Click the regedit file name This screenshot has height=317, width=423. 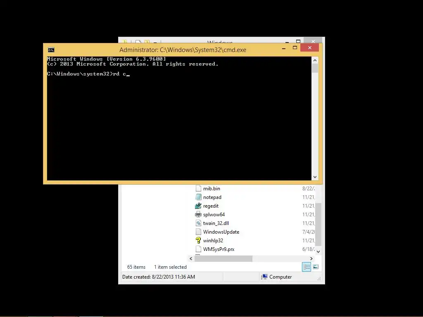click(x=211, y=206)
